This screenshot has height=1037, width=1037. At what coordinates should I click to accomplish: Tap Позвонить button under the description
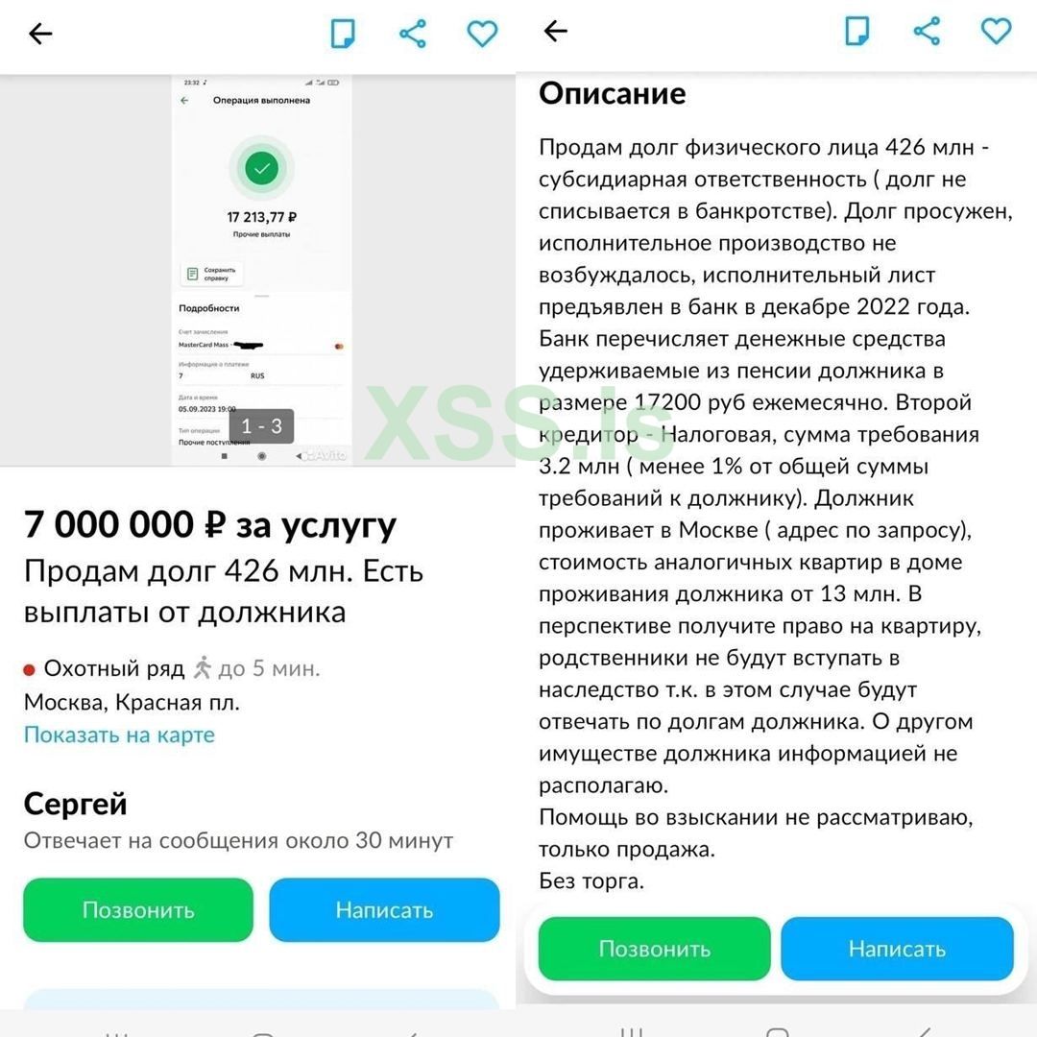(x=655, y=949)
